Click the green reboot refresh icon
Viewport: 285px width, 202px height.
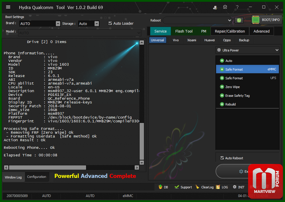coord(239,20)
